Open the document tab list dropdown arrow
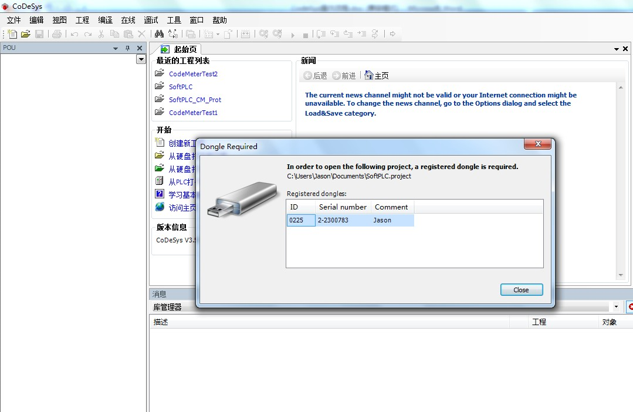 tap(617, 49)
